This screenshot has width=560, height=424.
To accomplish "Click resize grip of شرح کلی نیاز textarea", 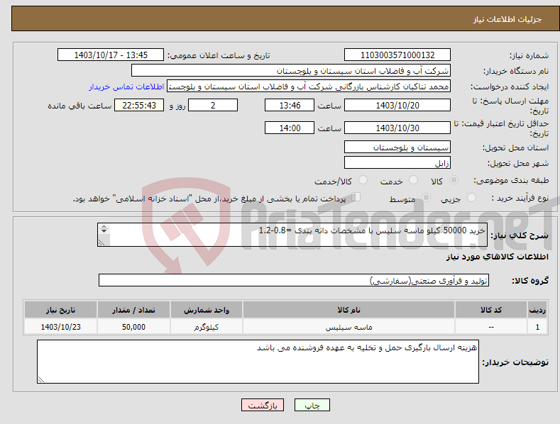I will [101, 242].
